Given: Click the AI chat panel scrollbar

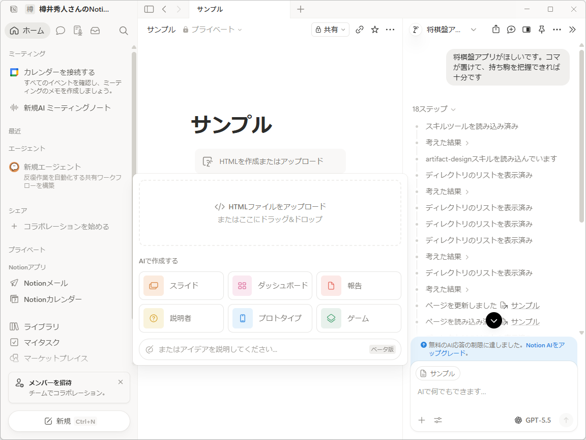Looking at the screenshot, I should [x=581, y=136].
